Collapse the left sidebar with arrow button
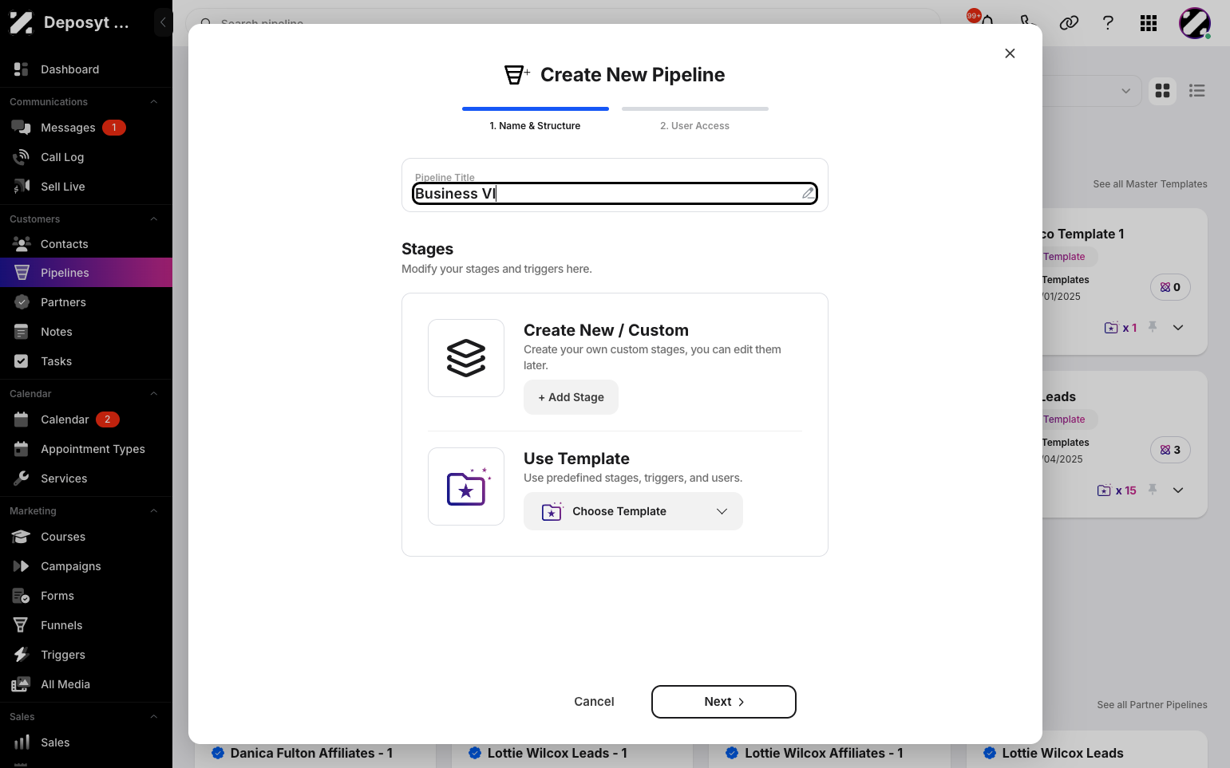The image size is (1230, 768). [163, 22]
